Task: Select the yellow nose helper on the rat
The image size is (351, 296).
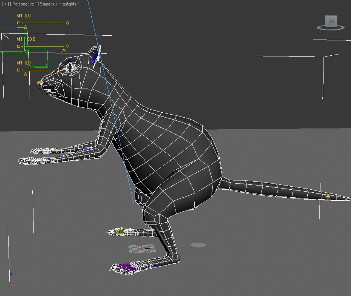Action: coord(39,82)
